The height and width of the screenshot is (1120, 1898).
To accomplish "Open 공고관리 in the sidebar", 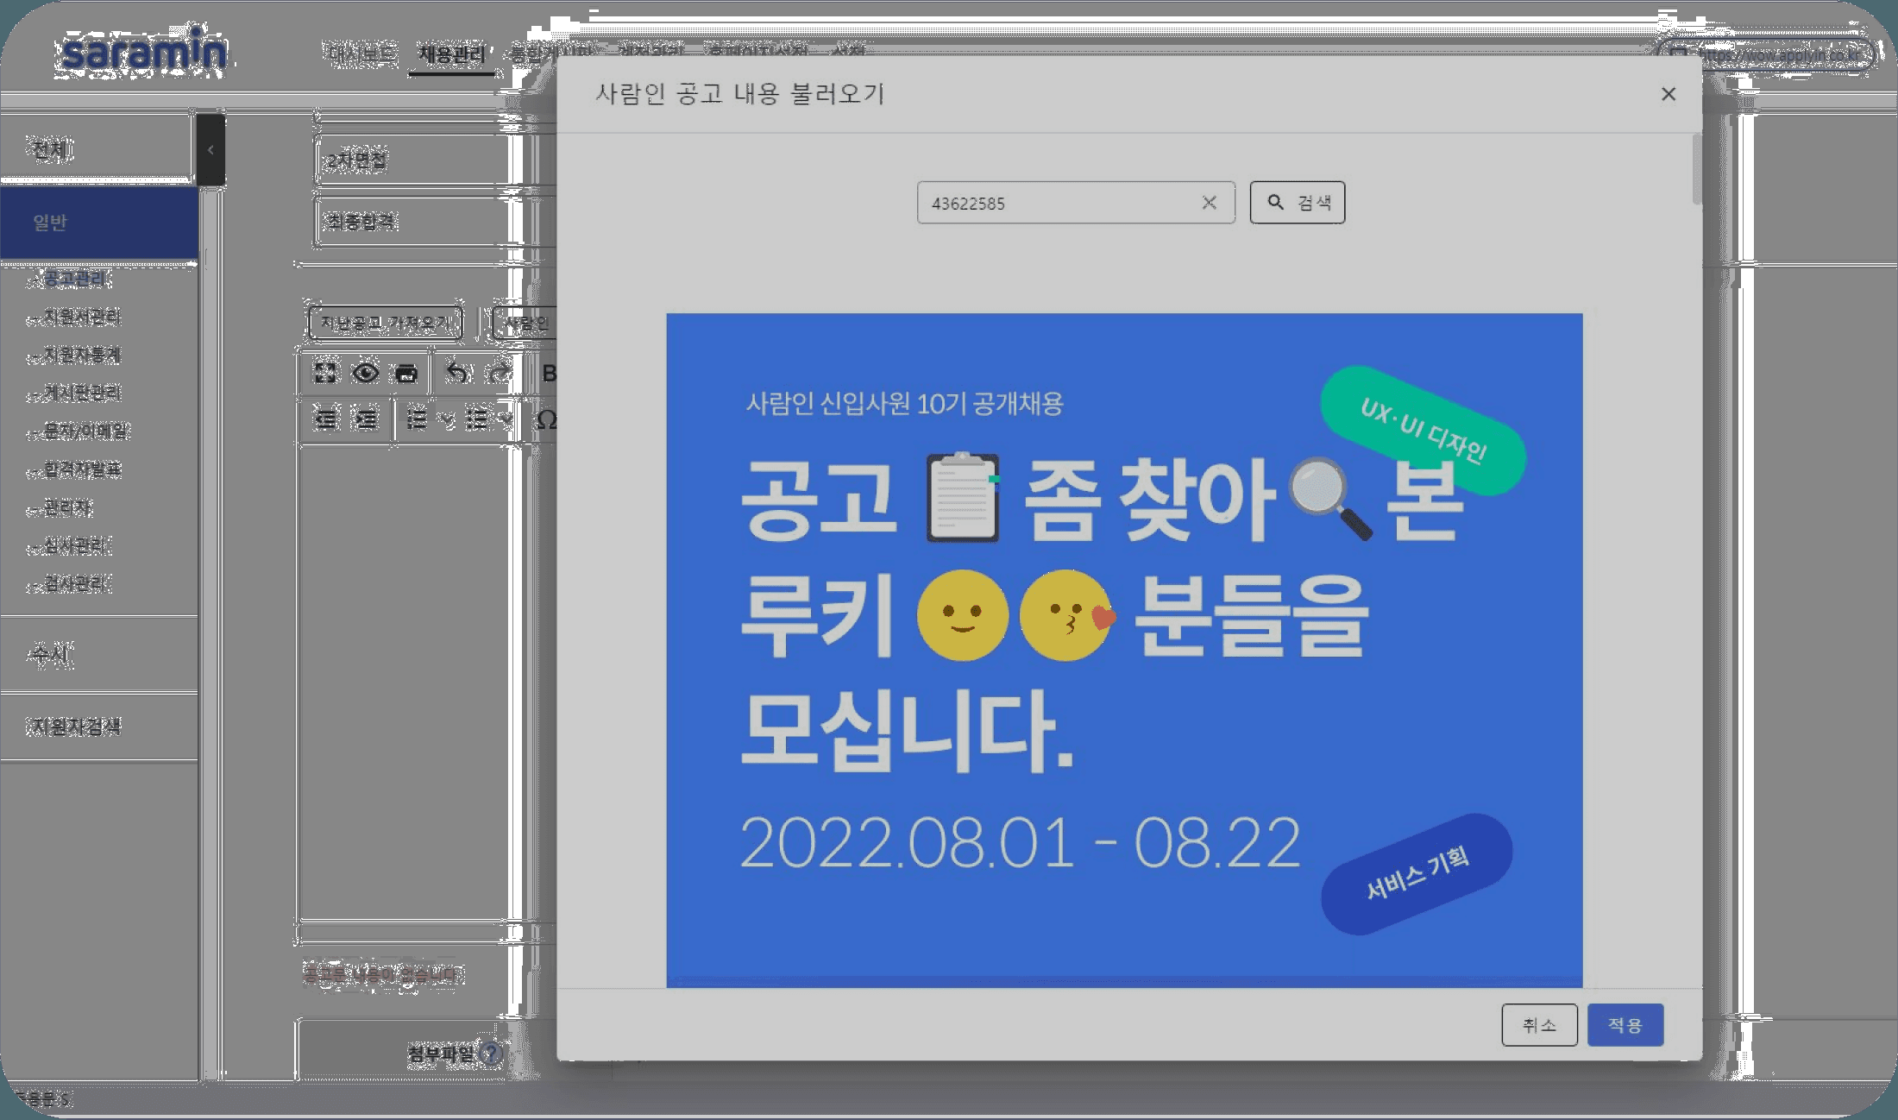I will tap(77, 279).
